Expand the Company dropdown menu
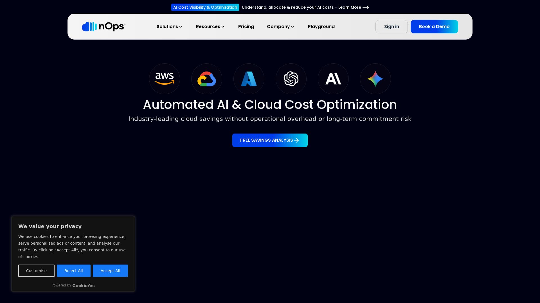Screen dimensions: 540x303 281,27
